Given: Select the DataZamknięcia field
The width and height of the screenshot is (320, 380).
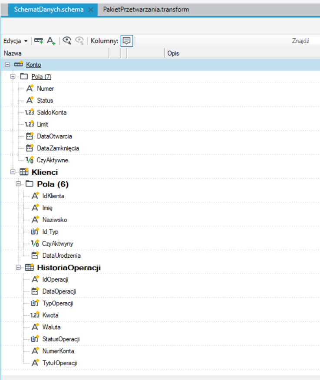Looking at the screenshot, I should pyautogui.click(x=58, y=148).
